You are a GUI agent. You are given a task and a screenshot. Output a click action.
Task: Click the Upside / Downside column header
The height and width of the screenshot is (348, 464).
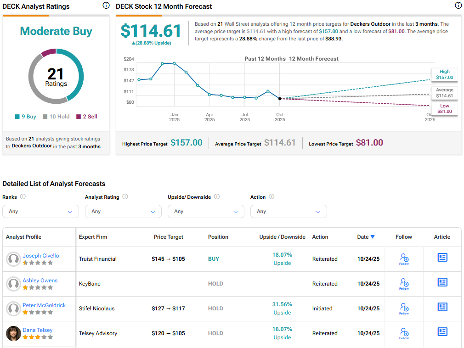click(x=282, y=237)
